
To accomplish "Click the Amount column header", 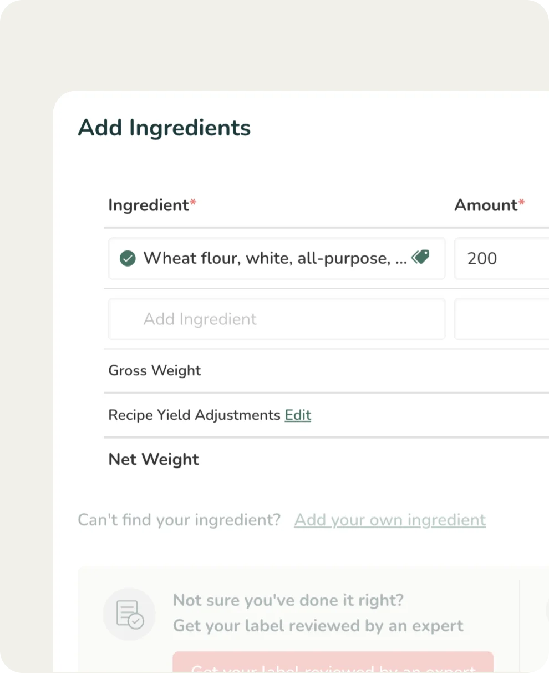I will tap(486, 205).
